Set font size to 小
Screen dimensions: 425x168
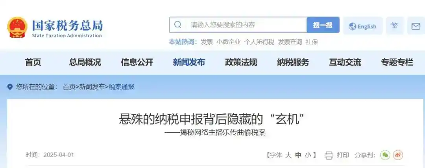click(308, 155)
